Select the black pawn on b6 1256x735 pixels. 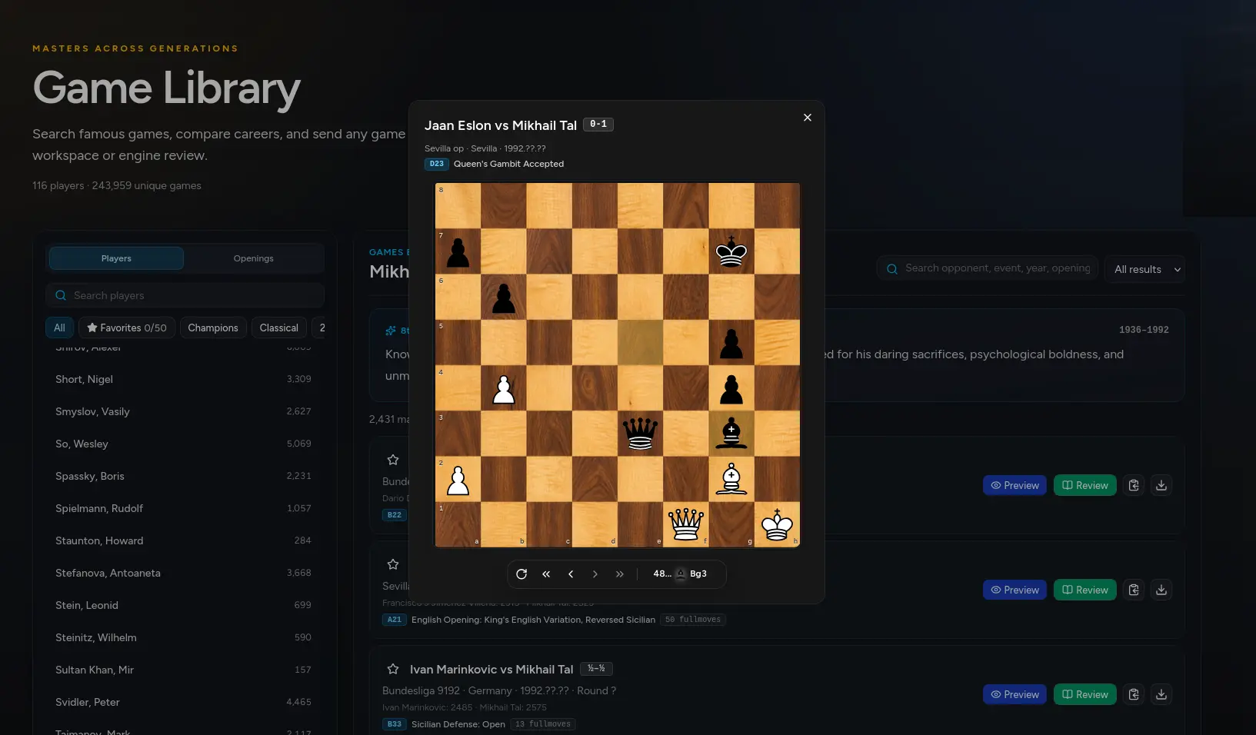(504, 297)
